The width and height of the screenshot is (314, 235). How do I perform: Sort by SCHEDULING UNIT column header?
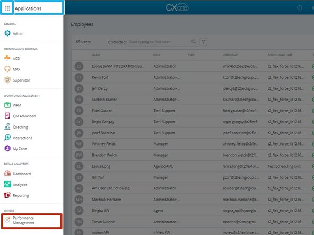tap(280, 55)
